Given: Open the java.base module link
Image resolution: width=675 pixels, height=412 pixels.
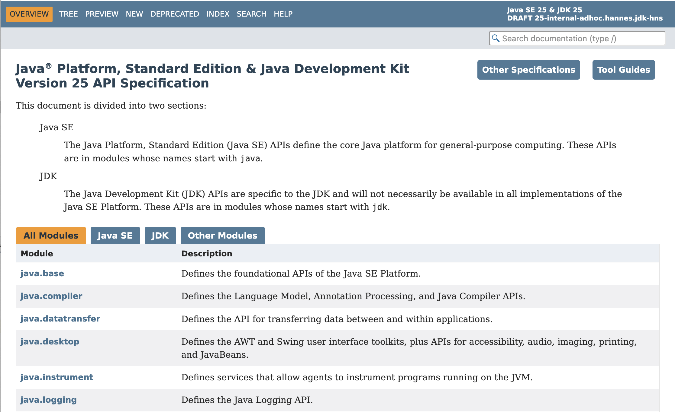Looking at the screenshot, I should (42, 273).
